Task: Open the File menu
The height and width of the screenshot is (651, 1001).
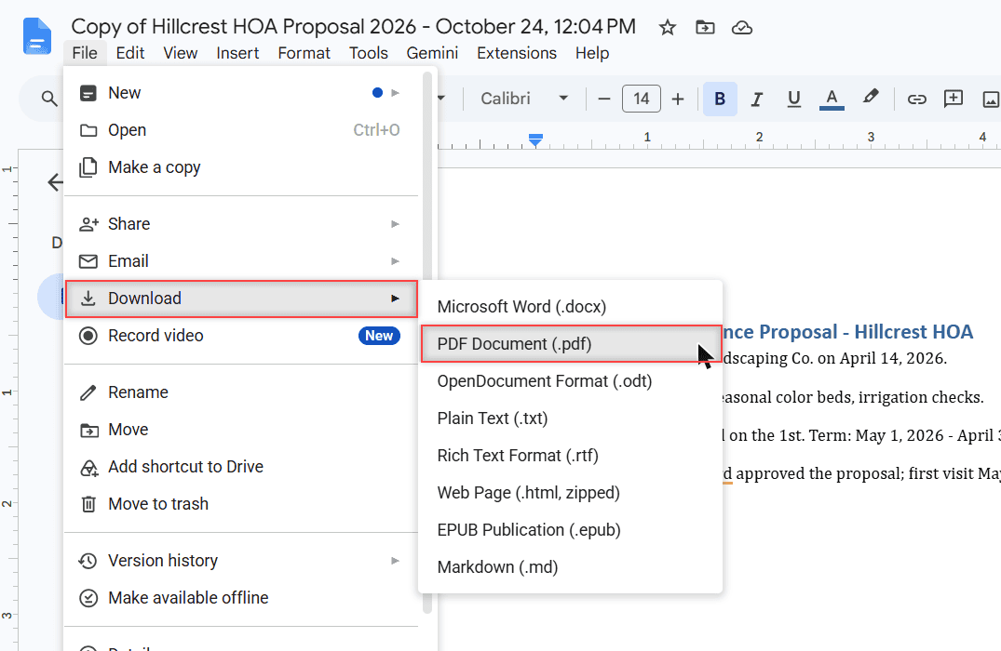Action: [x=85, y=53]
